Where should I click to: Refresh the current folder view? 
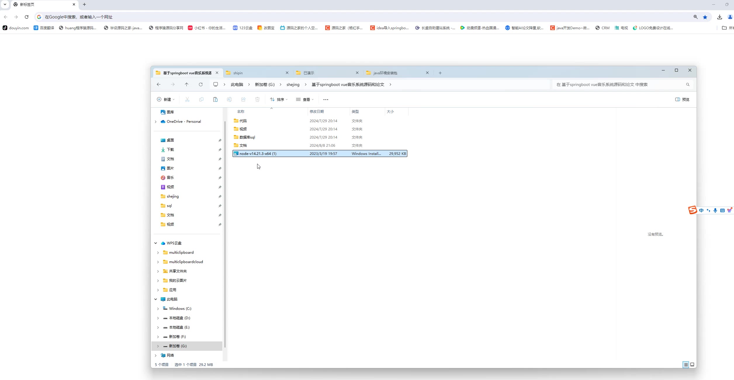(x=201, y=84)
